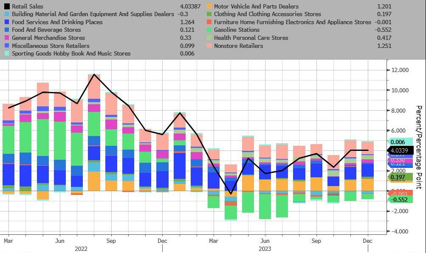Select the Health Personal Care Stores legend label
Viewport: 426px width, 253px height.
(251, 38)
